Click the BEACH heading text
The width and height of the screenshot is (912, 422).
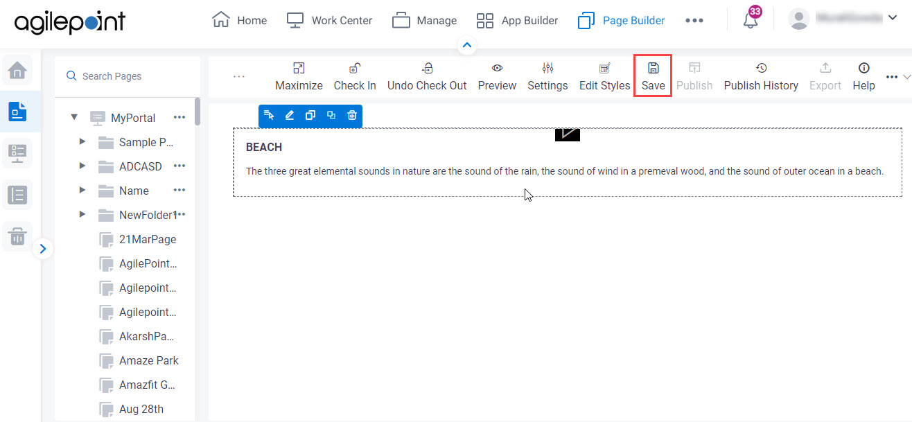264,147
